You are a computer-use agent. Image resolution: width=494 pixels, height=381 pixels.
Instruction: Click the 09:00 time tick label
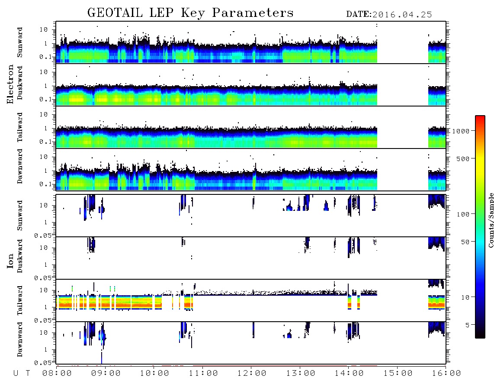(106, 374)
